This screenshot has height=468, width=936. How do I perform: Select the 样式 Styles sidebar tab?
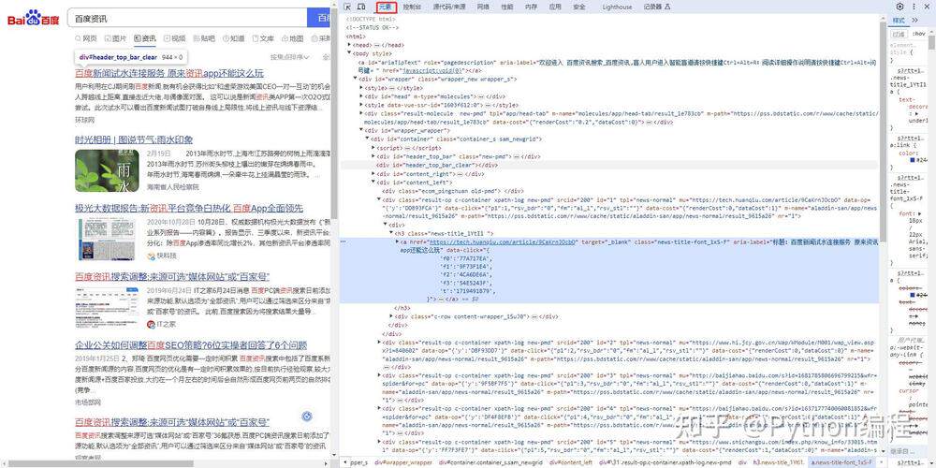[x=899, y=21]
